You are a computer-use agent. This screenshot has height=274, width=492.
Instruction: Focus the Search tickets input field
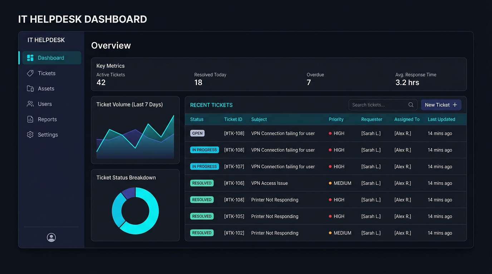pyautogui.click(x=383, y=105)
